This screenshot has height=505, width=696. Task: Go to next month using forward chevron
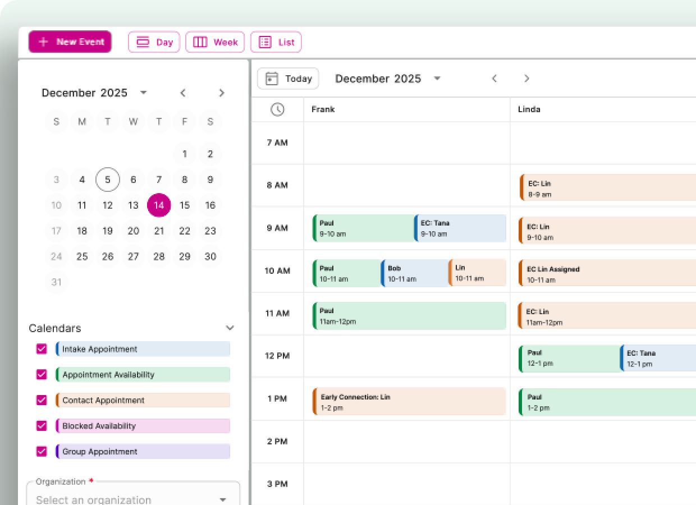(222, 93)
